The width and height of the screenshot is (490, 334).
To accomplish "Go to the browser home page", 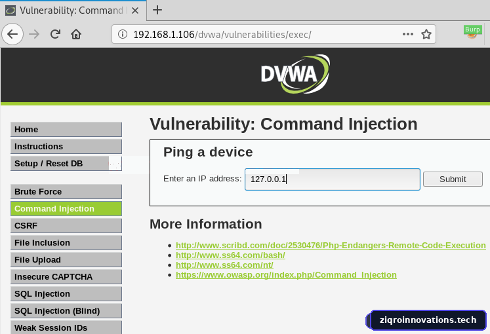I will click(x=76, y=34).
